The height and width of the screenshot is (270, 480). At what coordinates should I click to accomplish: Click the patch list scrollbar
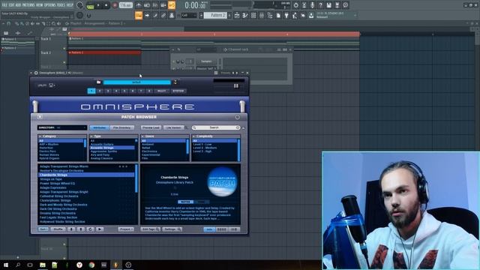click(136, 178)
